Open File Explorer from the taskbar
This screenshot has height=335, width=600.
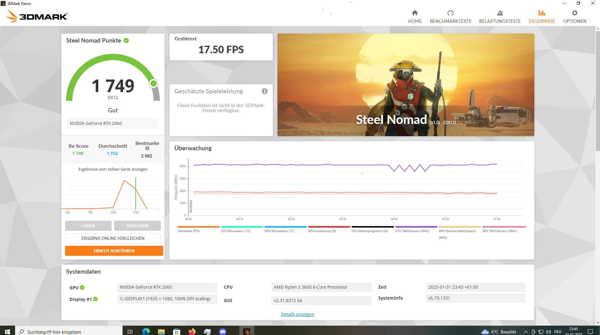click(161, 331)
